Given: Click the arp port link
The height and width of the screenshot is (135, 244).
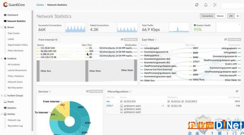Looking at the screenshot, I should tap(108, 101).
